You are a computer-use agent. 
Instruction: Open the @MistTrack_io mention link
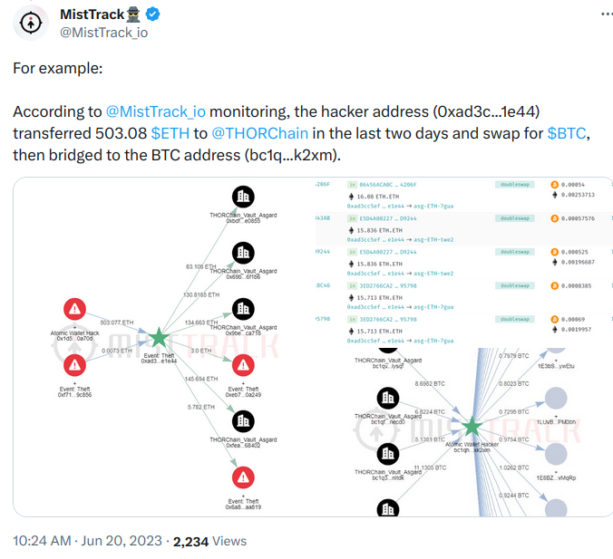tap(156, 111)
